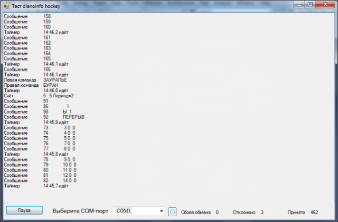Click the Сбоев обмена counter label
This screenshot has width=338, height=222.
click(196, 213)
